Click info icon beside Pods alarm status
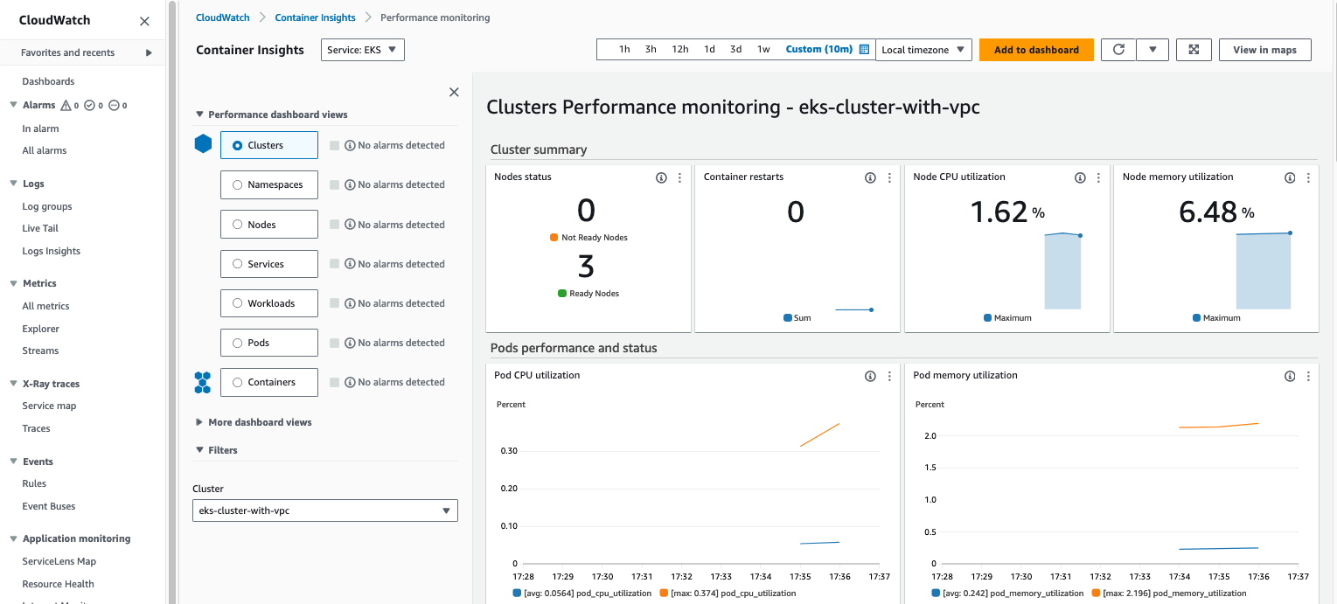 tap(350, 343)
